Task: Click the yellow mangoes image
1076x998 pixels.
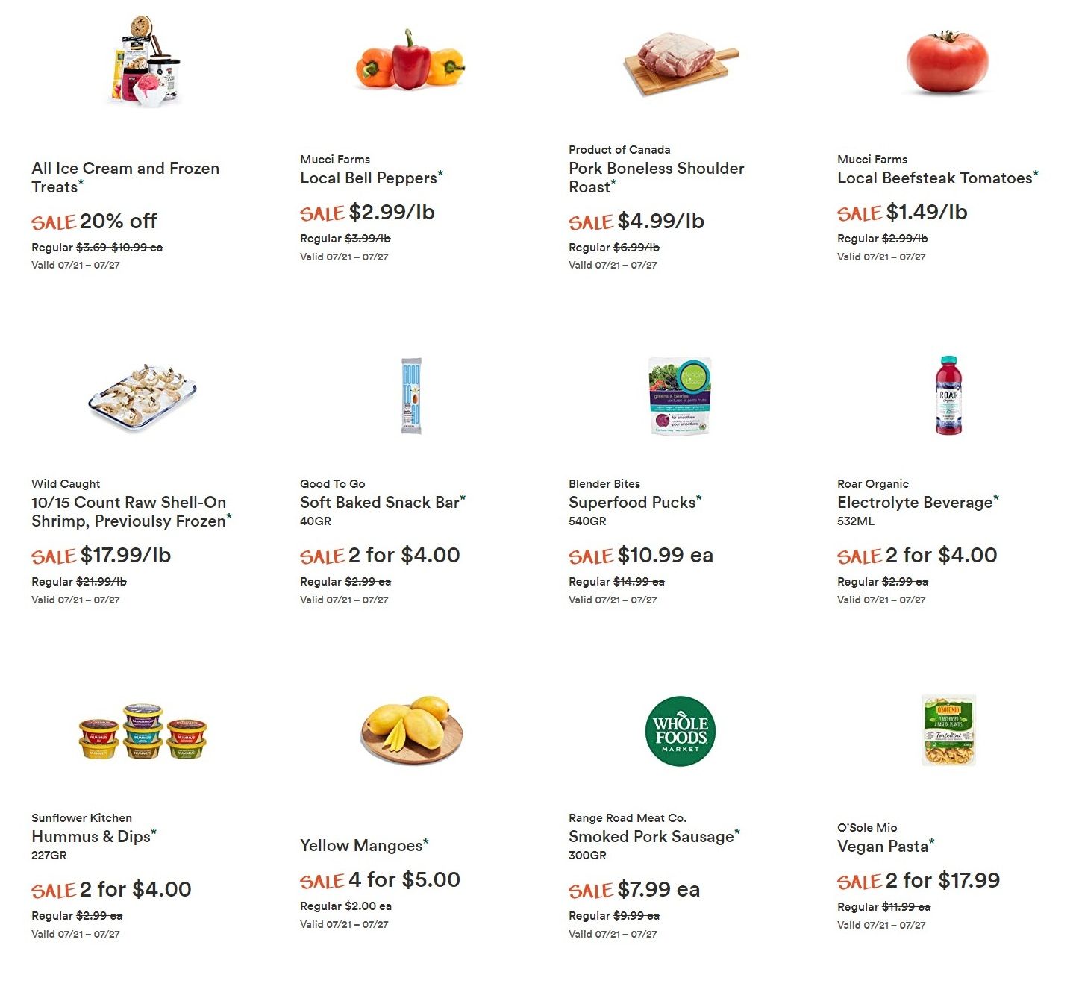Action: tap(412, 730)
